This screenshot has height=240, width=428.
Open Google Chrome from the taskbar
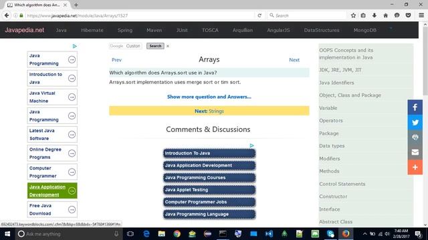(x=177, y=234)
